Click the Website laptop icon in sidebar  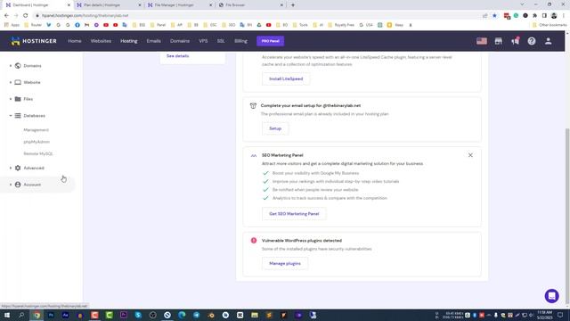pos(18,82)
